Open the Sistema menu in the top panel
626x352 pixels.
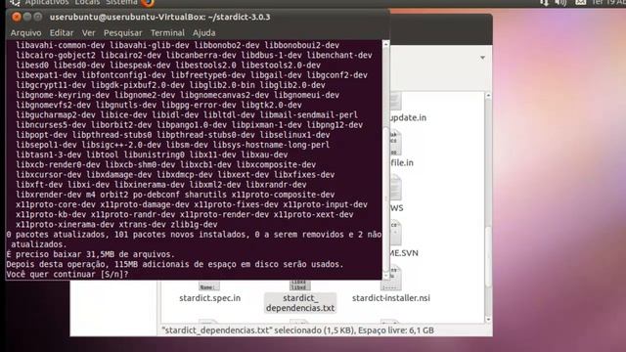pos(121,2)
